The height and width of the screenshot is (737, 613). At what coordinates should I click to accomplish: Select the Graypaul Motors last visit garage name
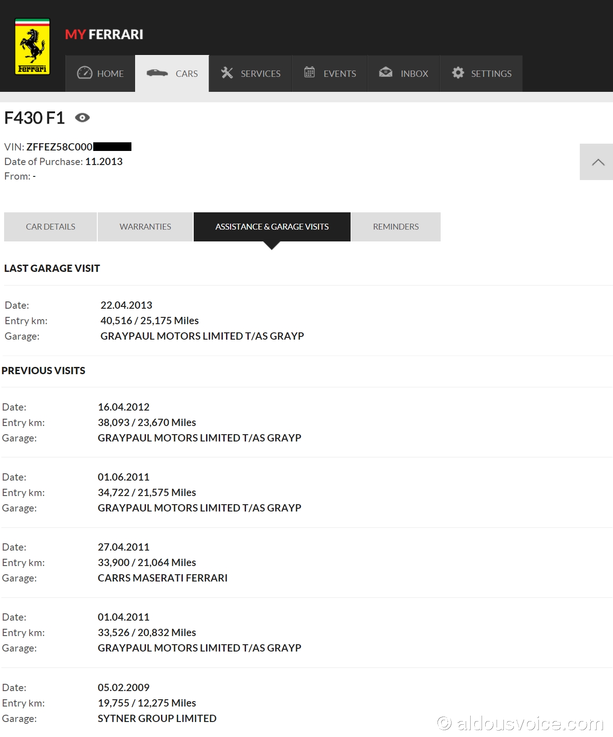click(202, 336)
